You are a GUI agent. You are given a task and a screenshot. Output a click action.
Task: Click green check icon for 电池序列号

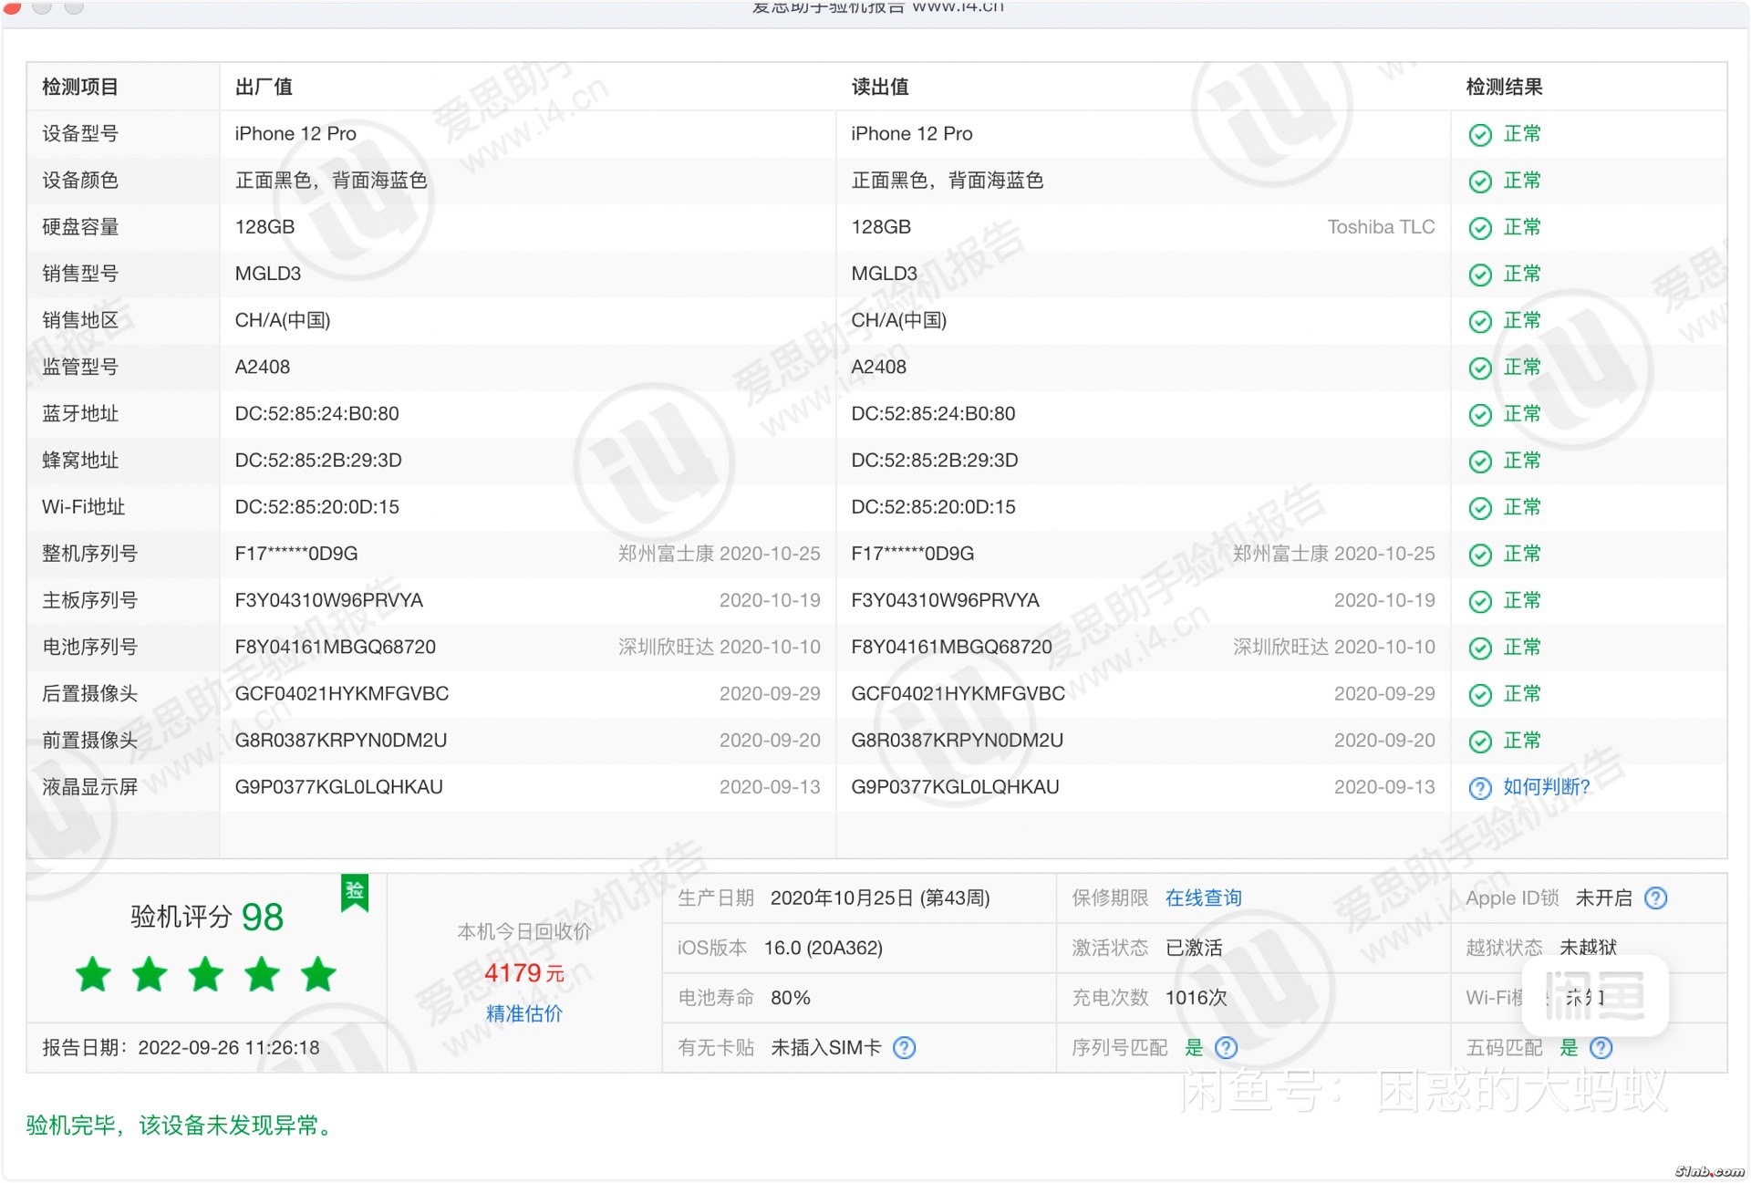(x=1479, y=649)
